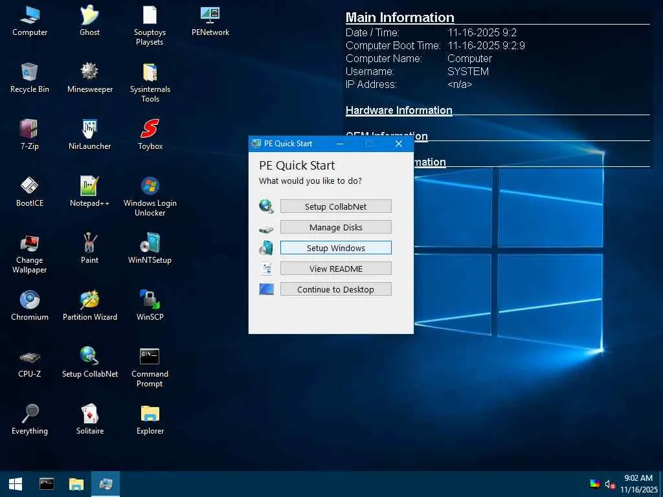Open the Toybox red S icon

(x=150, y=135)
